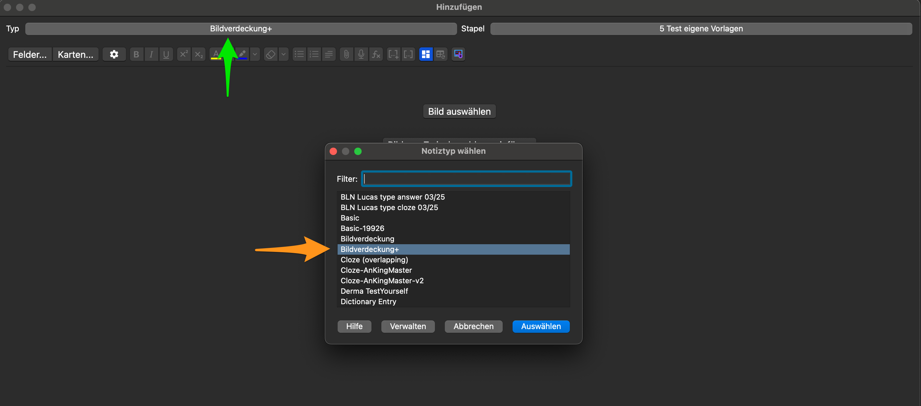Image resolution: width=921 pixels, height=406 pixels.
Task: Click the bold formatting icon
Action: (x=136, y=54)
